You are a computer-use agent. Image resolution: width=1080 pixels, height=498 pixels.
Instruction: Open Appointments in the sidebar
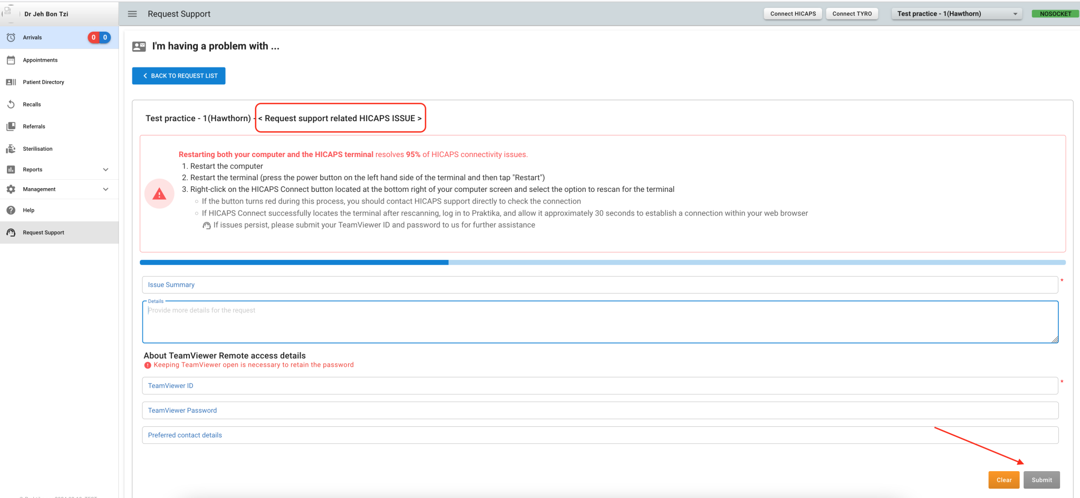[x=59, y=60]
